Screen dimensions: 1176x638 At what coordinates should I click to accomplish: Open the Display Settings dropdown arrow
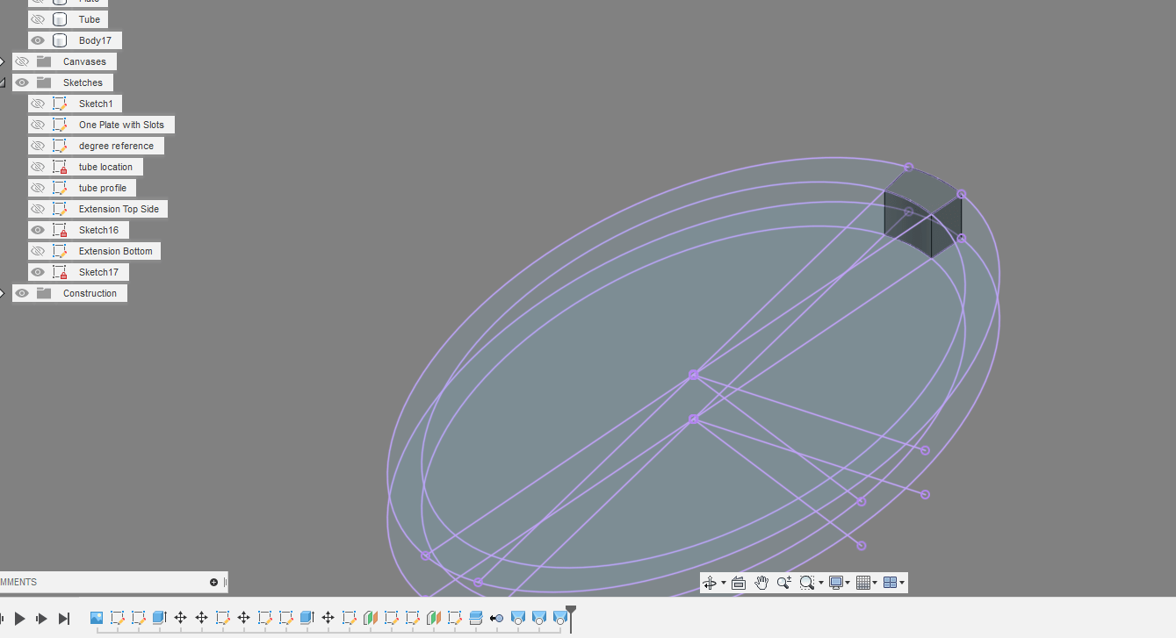848,583
